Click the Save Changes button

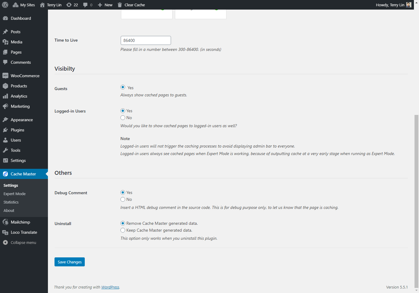[x=69, y=262]
